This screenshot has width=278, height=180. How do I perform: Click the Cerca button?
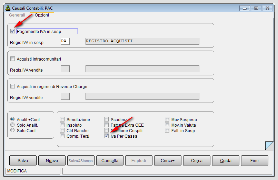coord(197,160)
